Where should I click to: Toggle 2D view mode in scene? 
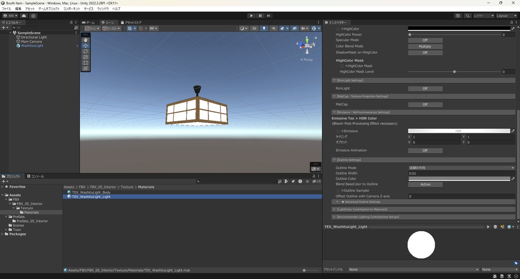254,28
